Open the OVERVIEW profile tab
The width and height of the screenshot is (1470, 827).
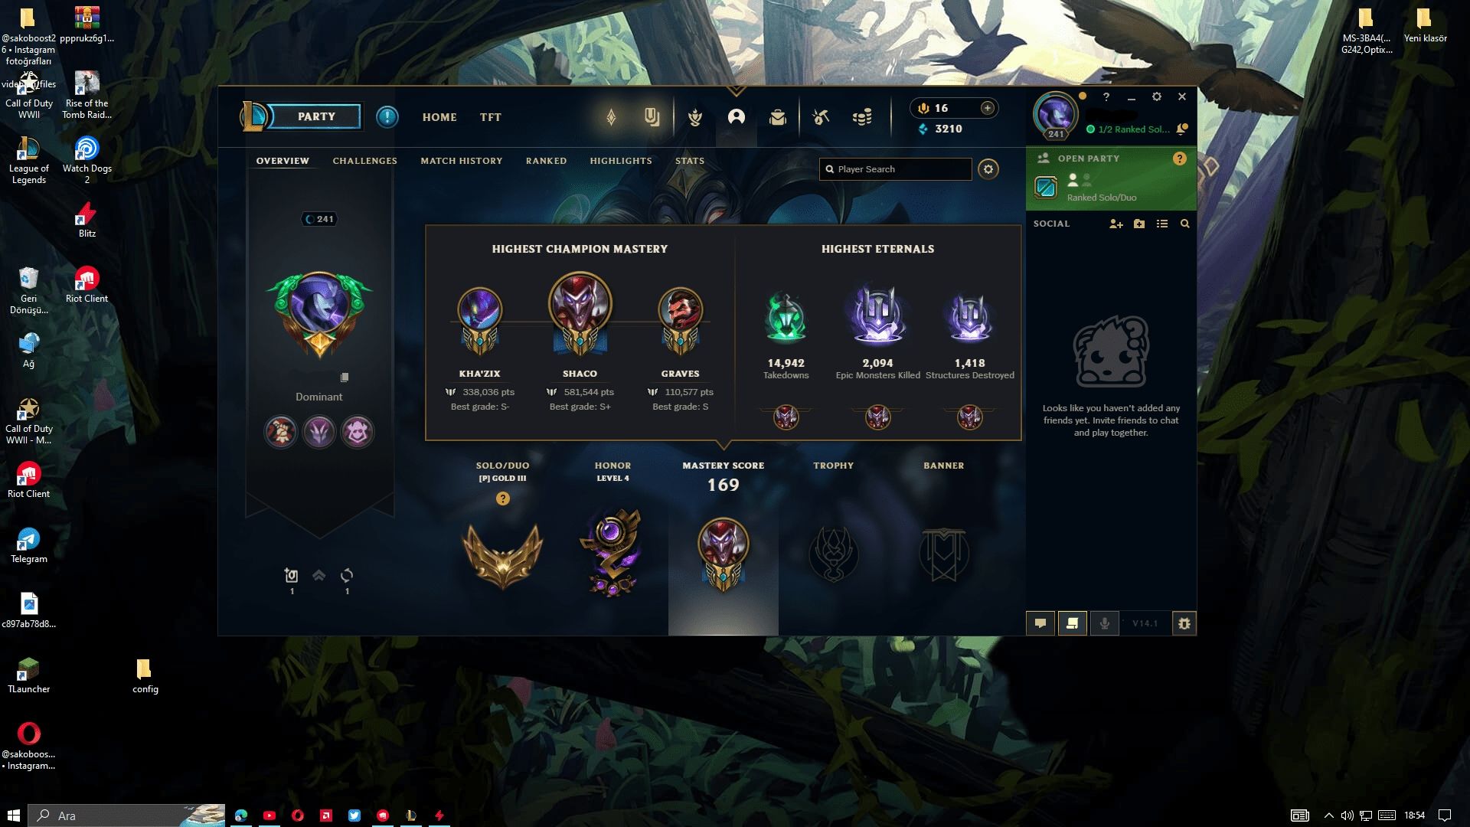pyautogui.click(x=283, y=161)
